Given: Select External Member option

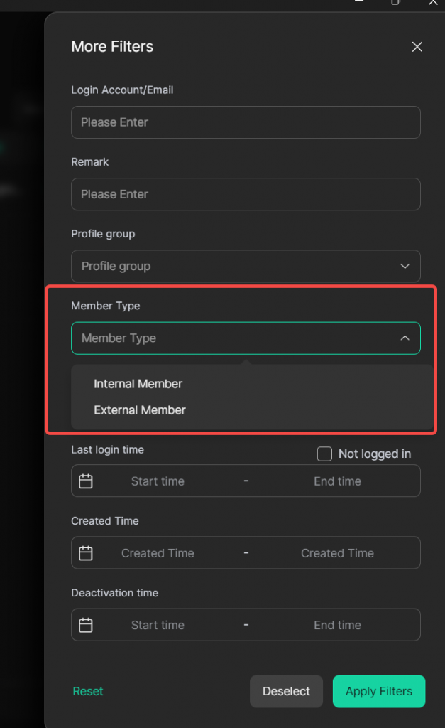Looking at the screenshot, I should click(x=140, y=410).
